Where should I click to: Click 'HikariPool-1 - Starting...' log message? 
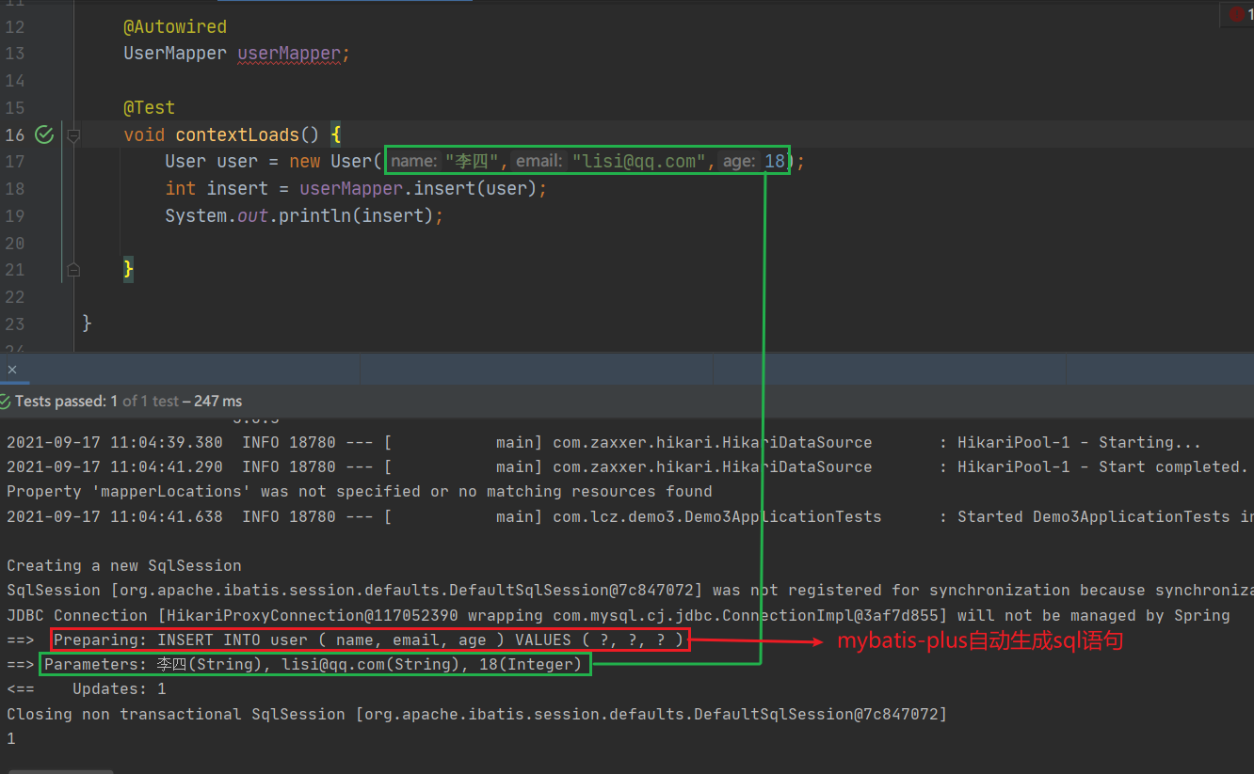(1079, 442)
